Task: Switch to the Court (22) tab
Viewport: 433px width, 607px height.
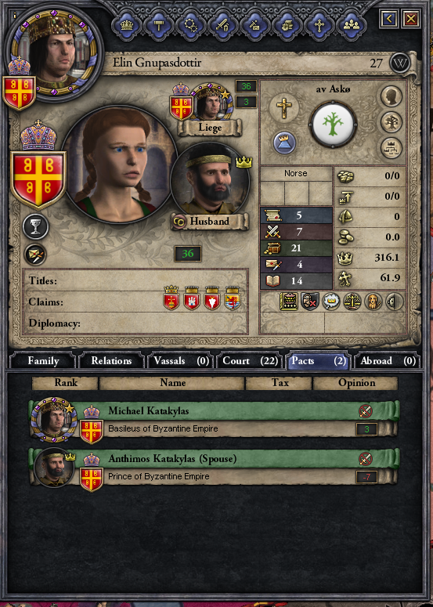Action: (x=250, y=361)
